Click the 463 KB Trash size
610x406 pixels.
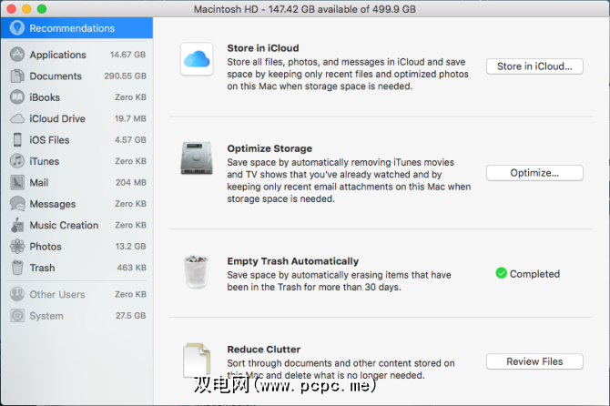tap(131, 268)
